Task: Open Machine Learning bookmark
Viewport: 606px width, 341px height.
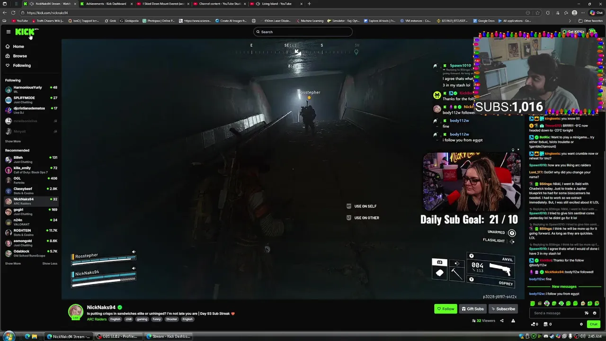Action: (310, 21)
